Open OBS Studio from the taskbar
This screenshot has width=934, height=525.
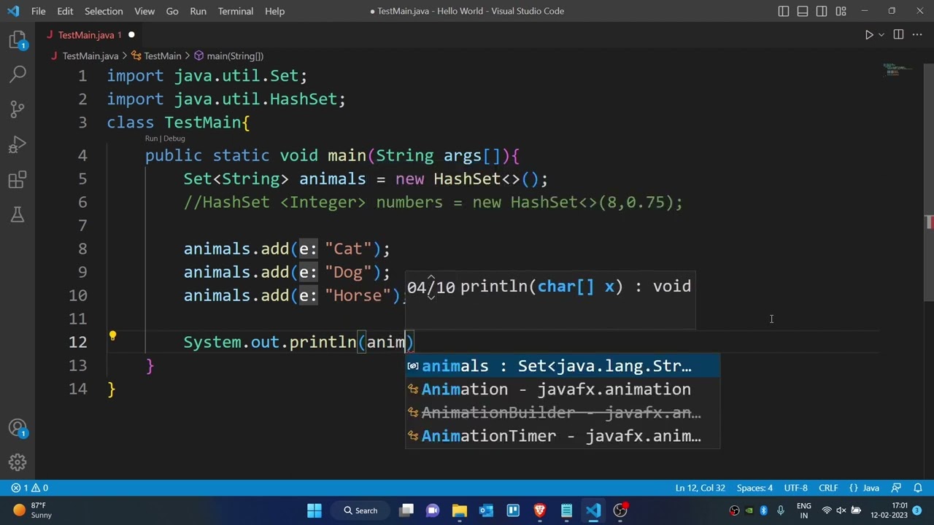(x=620, y=510)
